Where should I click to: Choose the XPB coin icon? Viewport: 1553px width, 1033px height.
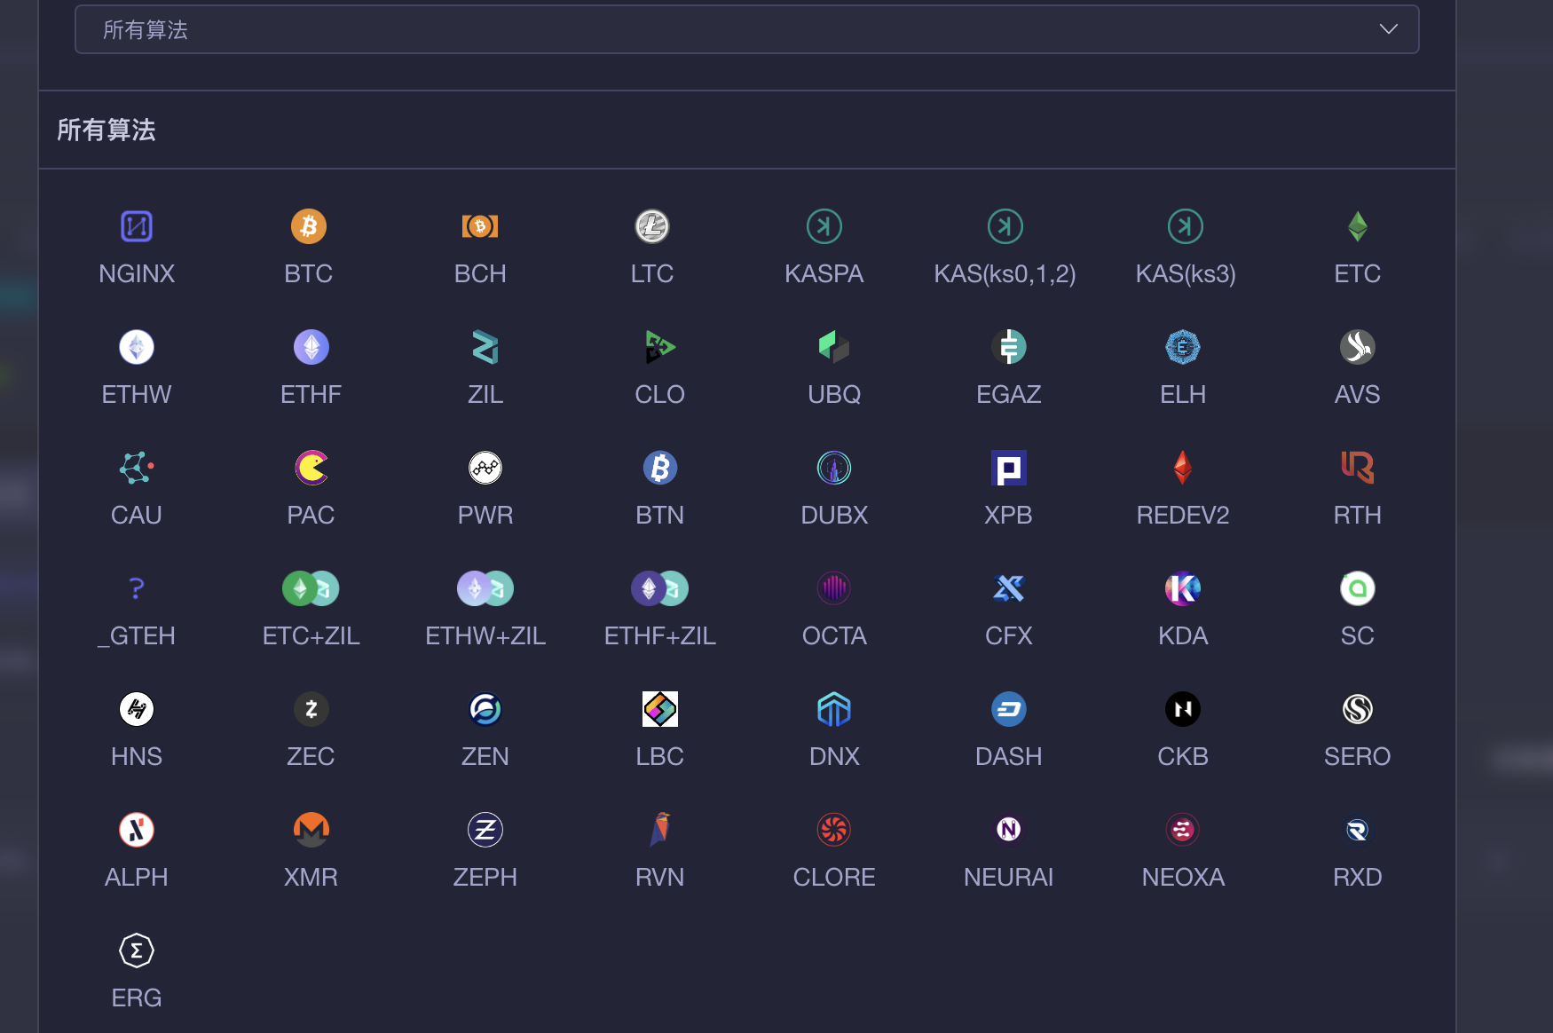[x=1009, y=468]
